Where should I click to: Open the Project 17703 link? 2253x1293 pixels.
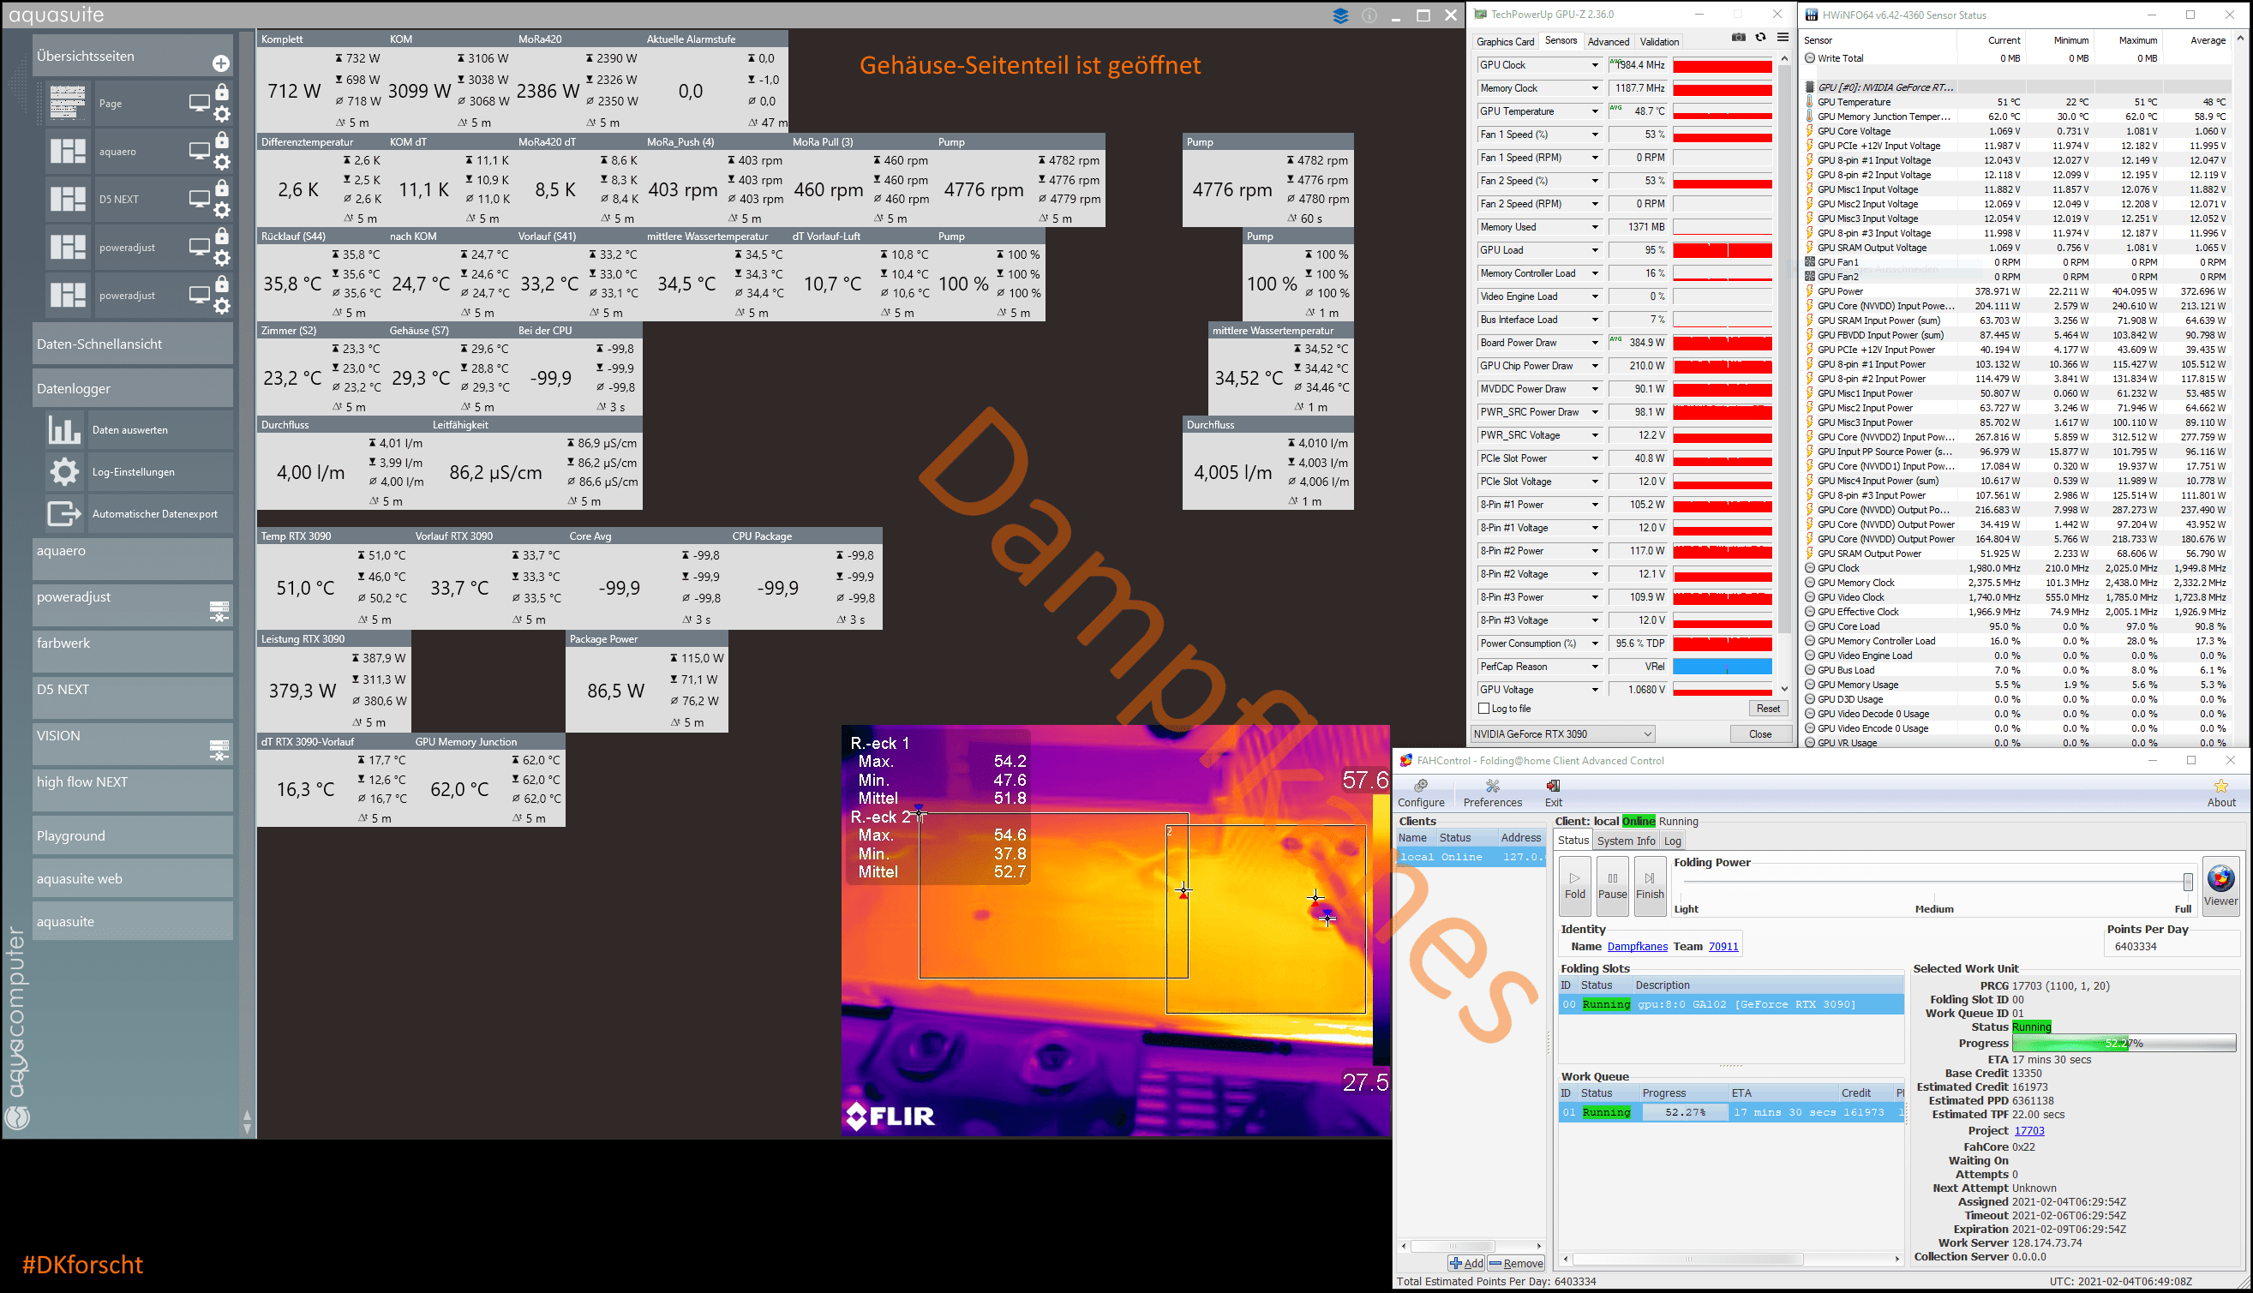click(2029, 1131)
